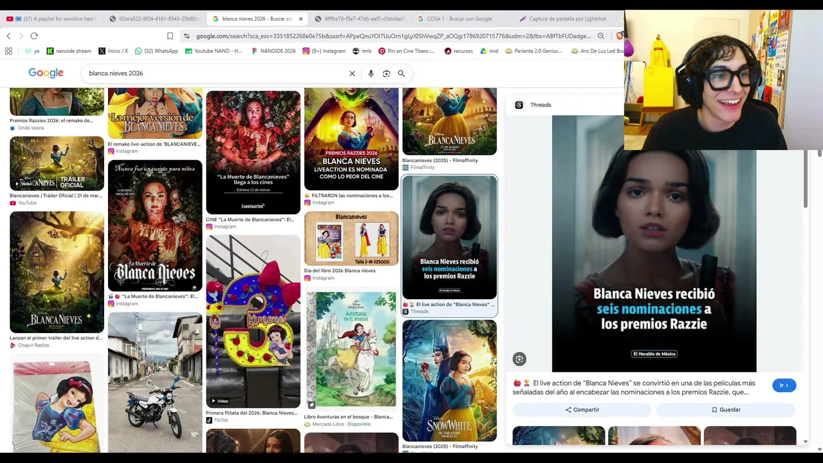The height and width of the screenshot is (463, 823).
Task: Open the 'Captura de pantalla por Lightshot' tab
Action: point(566,19)
